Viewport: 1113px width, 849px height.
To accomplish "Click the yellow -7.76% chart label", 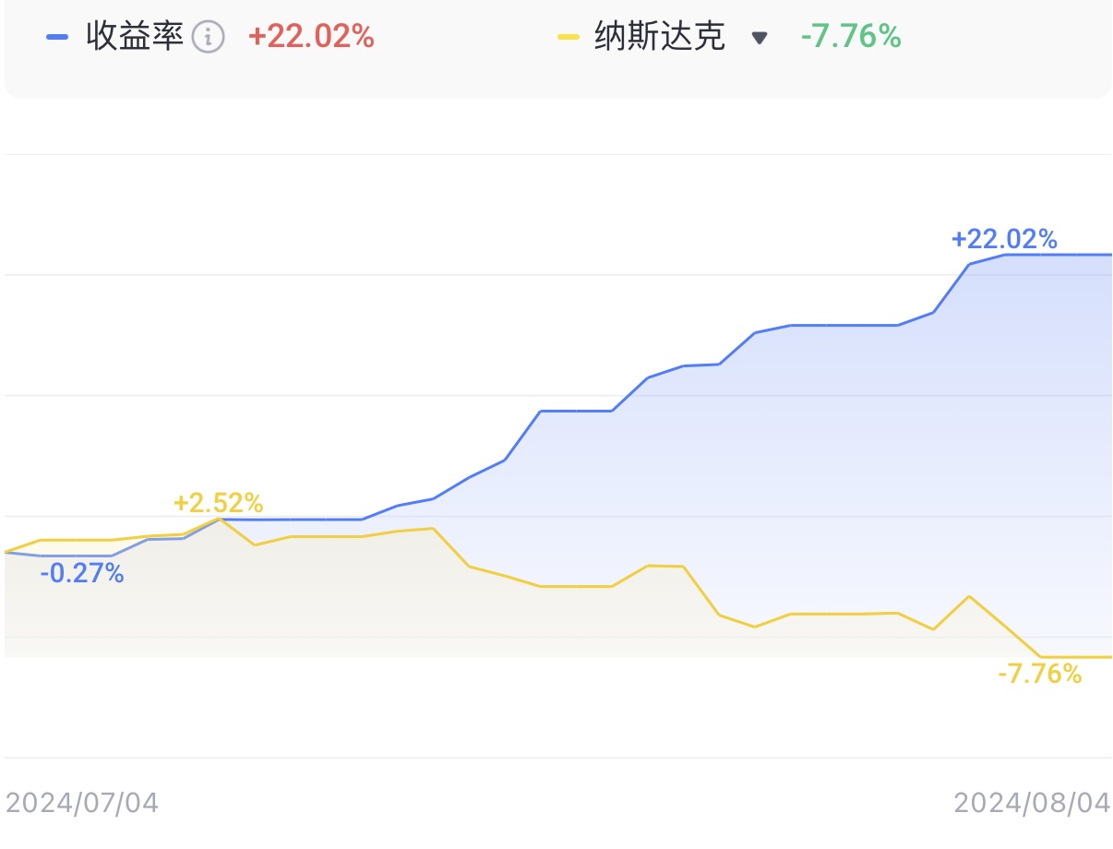I will pos(1039,674).
